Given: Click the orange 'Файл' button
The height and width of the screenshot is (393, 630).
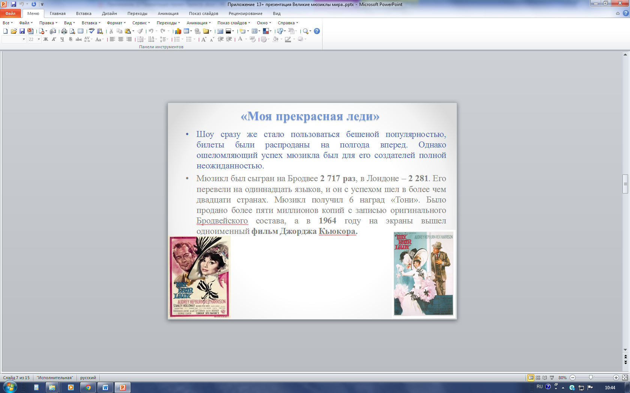Looking at the screenshot, I should (x=10, y=13).
